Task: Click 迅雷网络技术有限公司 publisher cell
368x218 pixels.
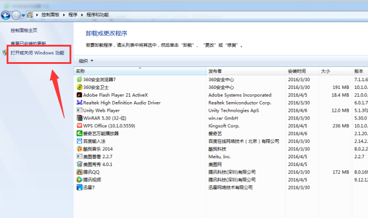Action: coord(231,188)
